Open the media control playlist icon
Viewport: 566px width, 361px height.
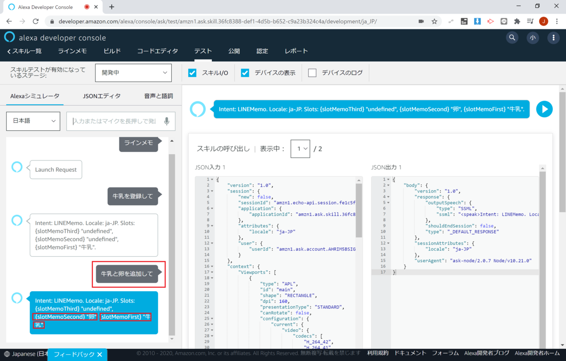tap(530, 21)
